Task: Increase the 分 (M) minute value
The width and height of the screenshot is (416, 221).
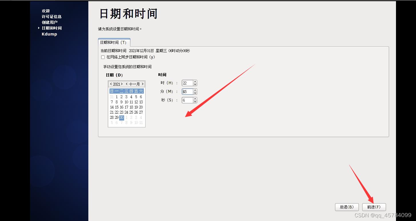Action: coord(195,90)
